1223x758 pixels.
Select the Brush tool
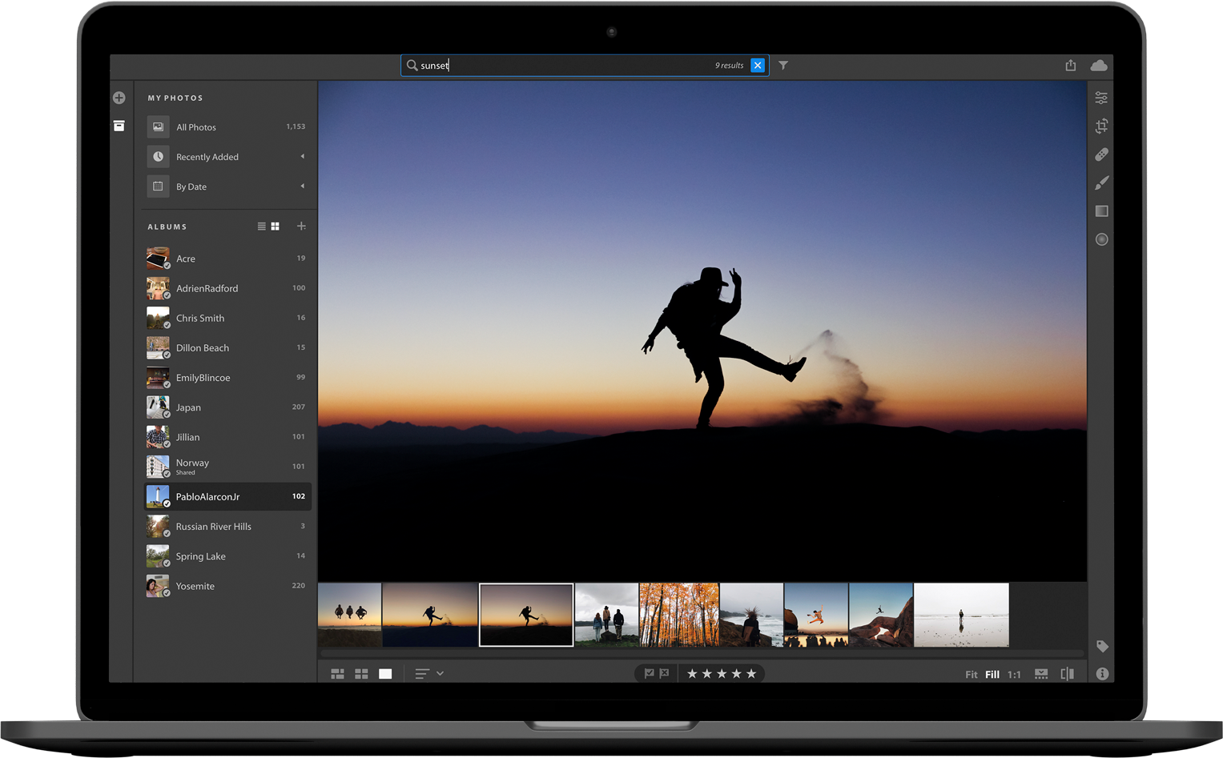(x=1101, y=182)
